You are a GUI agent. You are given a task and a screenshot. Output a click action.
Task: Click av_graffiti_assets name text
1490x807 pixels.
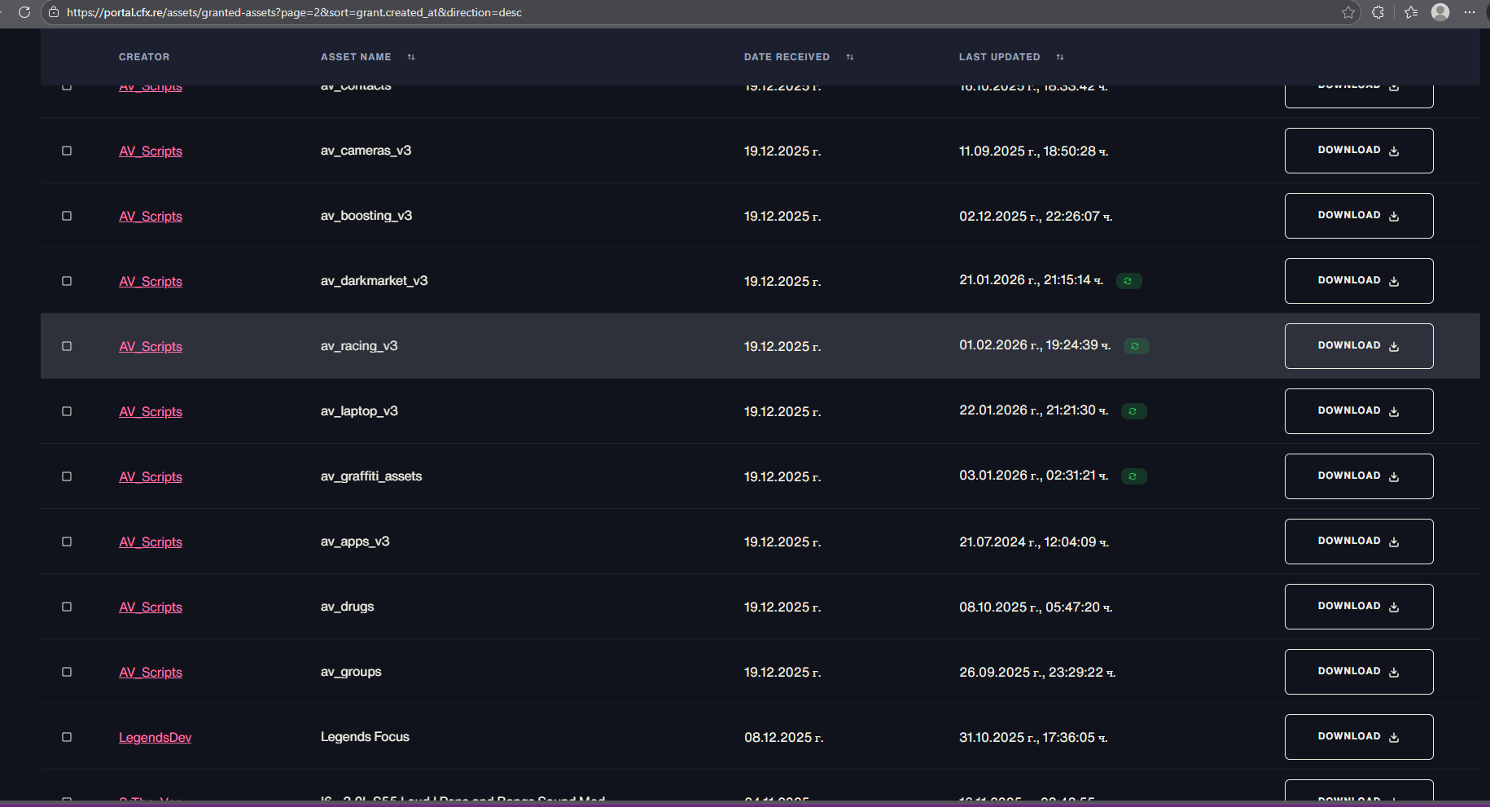[x=371, y=476]
